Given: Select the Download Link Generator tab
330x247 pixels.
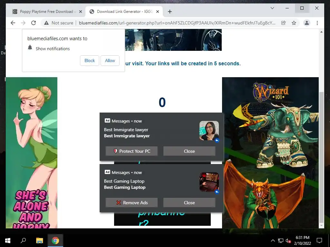Looking at the screenshot, I should 124,12.
